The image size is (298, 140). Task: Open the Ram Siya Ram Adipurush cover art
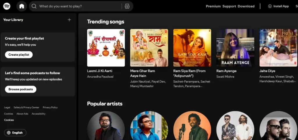click(192, 48)
